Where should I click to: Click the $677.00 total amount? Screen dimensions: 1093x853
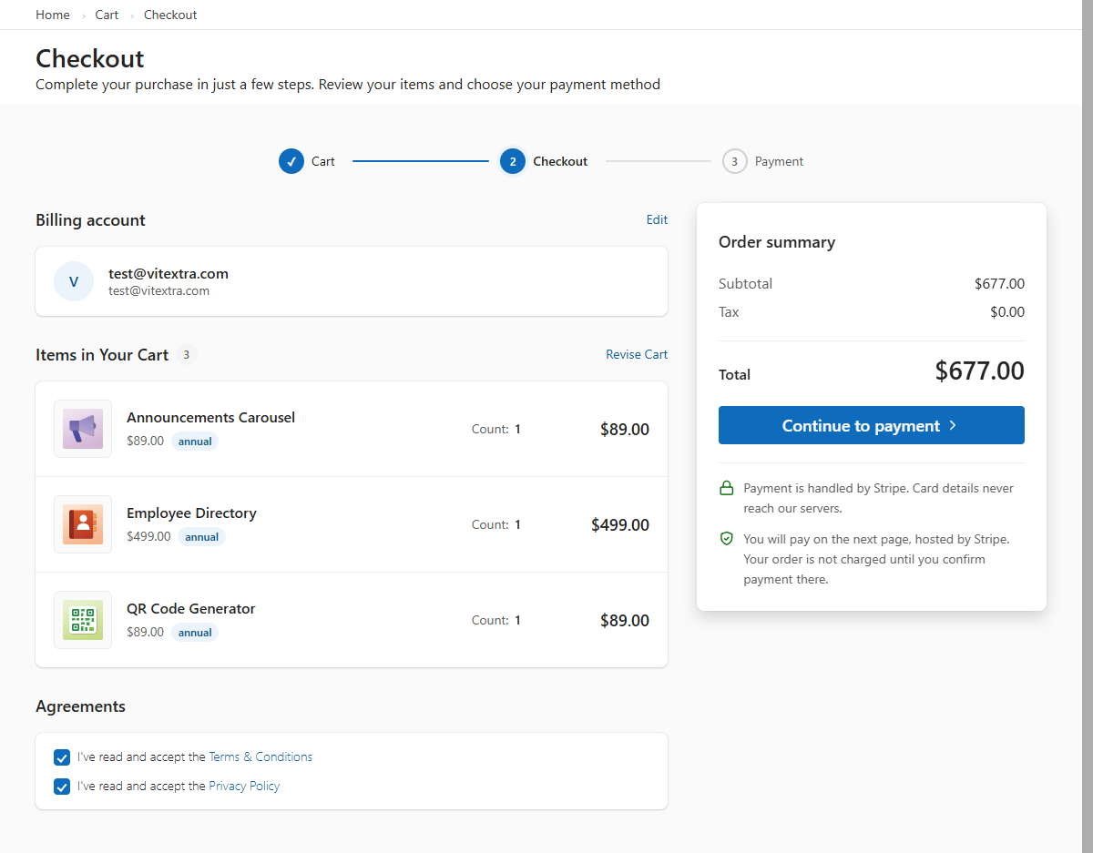click(979, 371)
